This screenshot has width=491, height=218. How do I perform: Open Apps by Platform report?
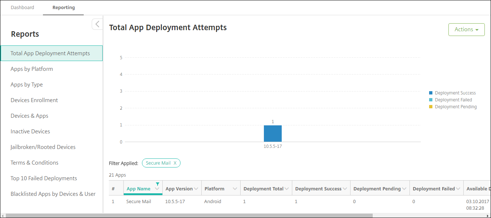(x=32, y=69)
